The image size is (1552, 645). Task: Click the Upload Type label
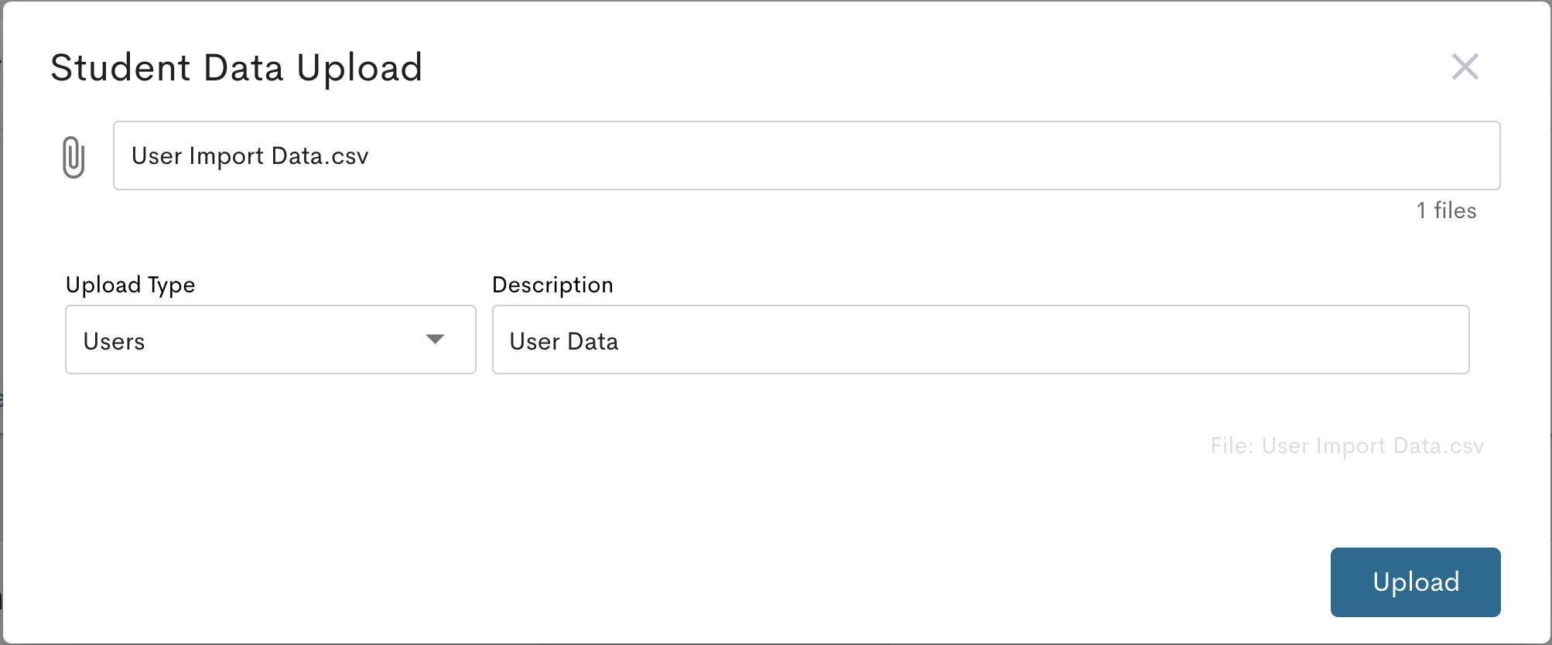(x=130, y=285)
